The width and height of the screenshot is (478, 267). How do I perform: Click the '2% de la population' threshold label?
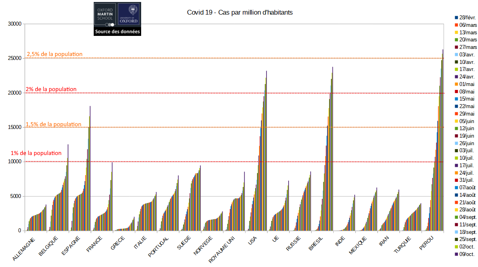51,89
